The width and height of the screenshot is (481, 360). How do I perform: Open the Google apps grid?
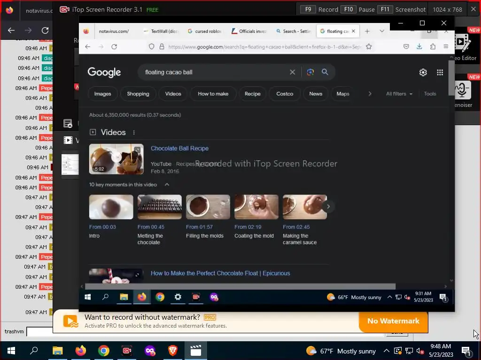tap(440, 72)
